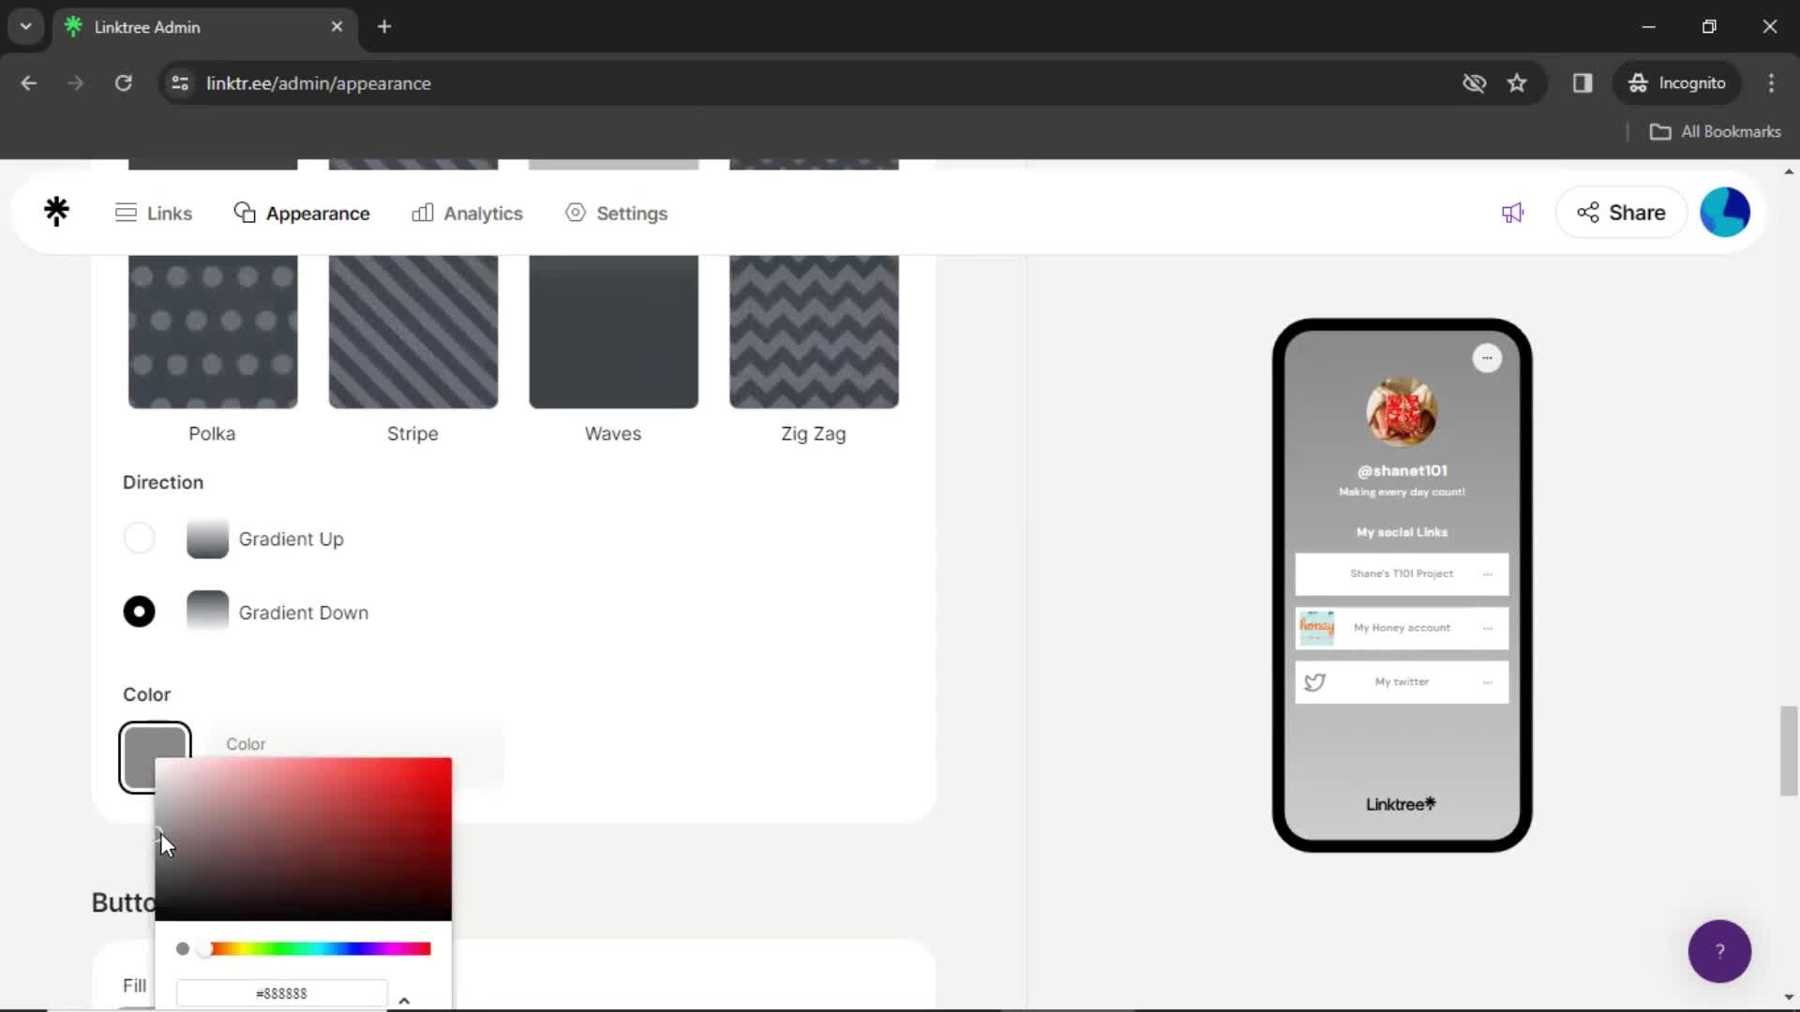Viewport: 1800px width, 1012px height.
Task: Select Gradient Down direction
Action: click(139, 612)
